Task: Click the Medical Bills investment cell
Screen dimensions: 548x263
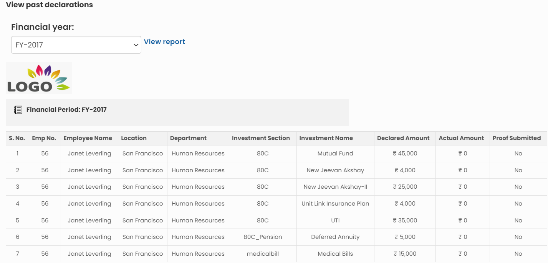Action: click(335, 254)
